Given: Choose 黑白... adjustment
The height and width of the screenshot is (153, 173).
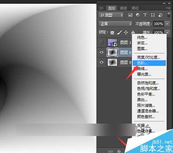Looking at the screenshot, I should 149,100.
